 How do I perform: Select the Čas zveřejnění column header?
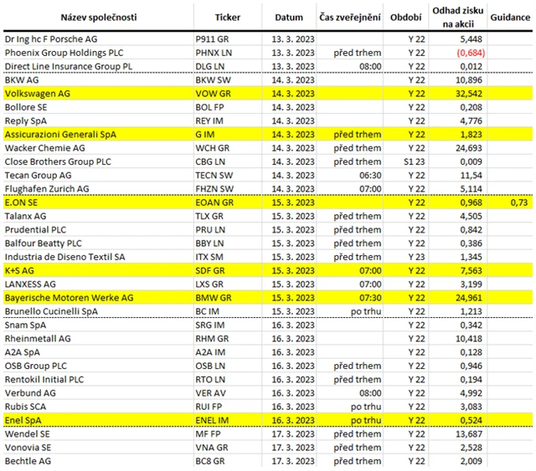tap(350, 17)
